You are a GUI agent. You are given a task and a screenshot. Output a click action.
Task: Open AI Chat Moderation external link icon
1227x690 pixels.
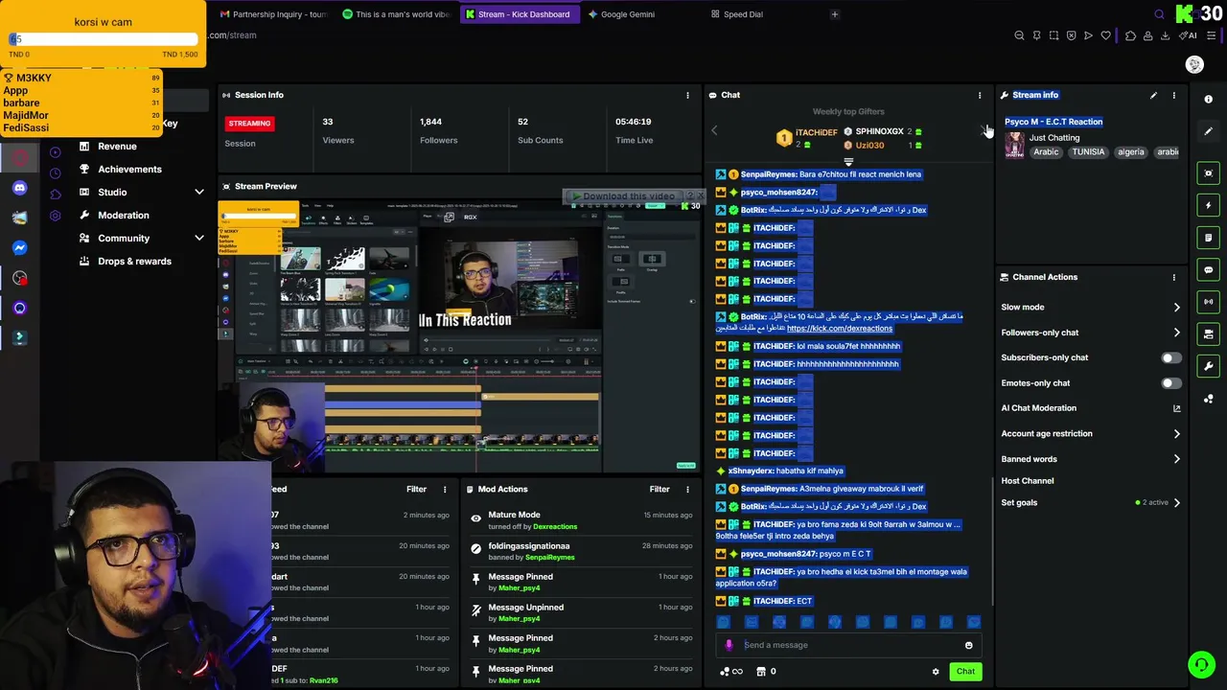click(1177, 408)
